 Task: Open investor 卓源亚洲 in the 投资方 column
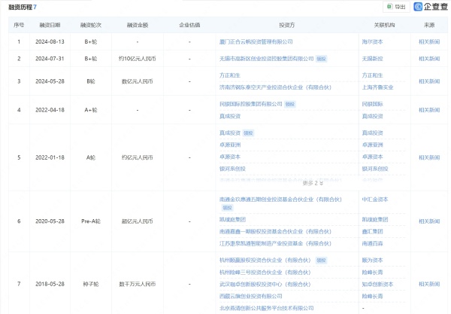(x=230, y=145)
